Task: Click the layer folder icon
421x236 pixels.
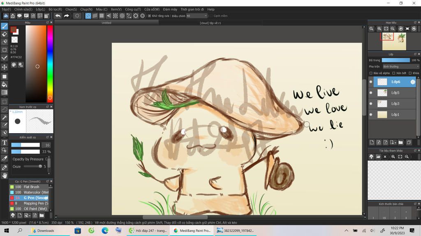Action: 400,142
